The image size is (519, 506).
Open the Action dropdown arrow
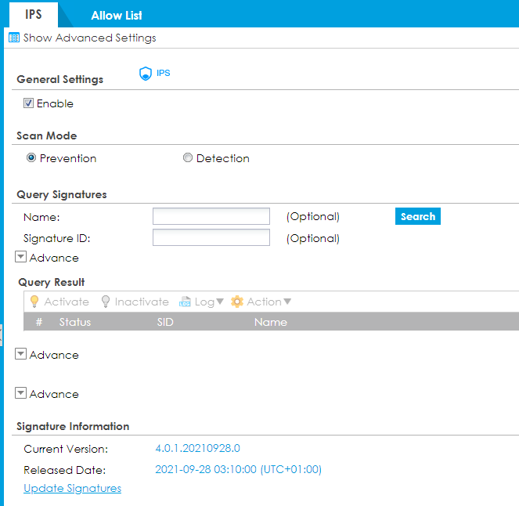(287, 302)
